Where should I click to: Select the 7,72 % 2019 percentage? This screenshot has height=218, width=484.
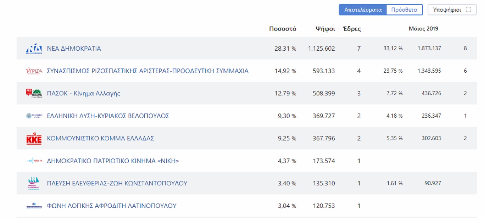[x=394, y=93]
